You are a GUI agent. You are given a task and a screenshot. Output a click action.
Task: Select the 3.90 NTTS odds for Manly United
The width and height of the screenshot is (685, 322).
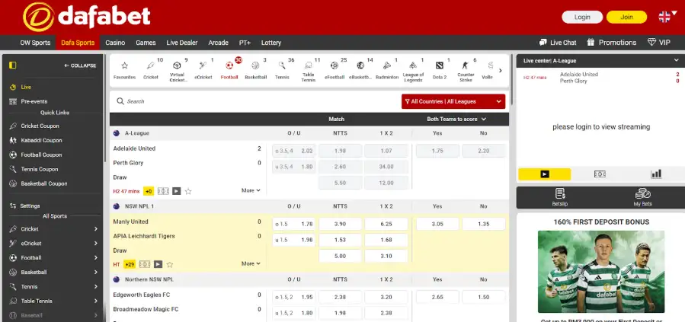click(x=340, y=224)
